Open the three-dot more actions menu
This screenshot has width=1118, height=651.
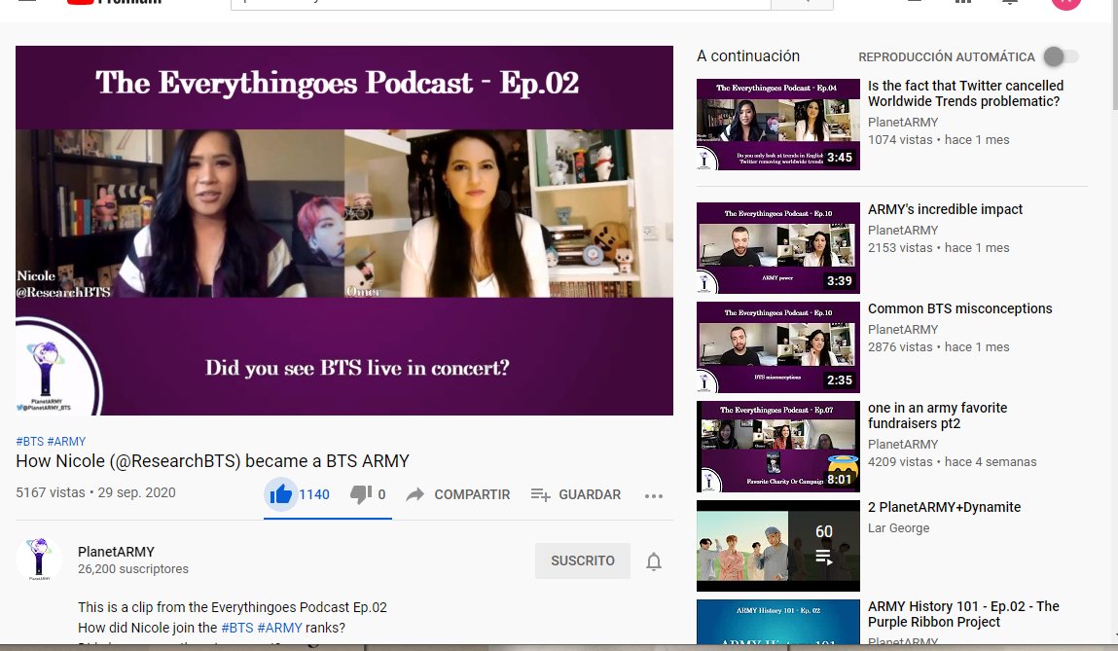pos(654,495)
